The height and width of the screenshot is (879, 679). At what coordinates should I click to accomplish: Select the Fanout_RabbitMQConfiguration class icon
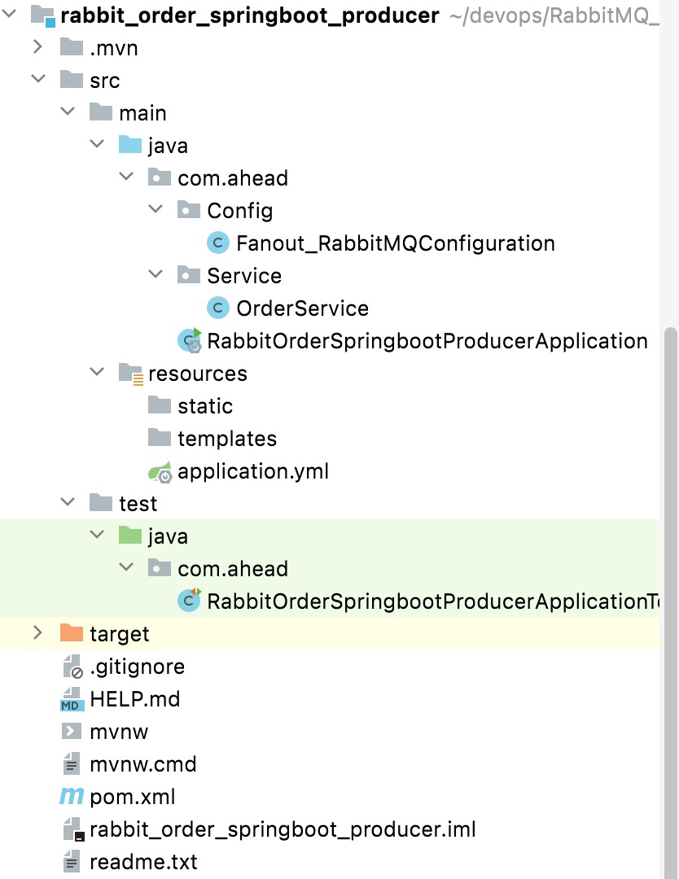point(217,243)
